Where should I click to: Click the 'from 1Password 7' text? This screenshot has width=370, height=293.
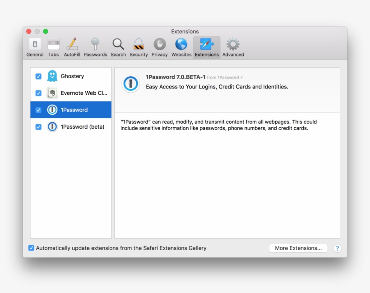pyautogui.click(x=225, y=78)
